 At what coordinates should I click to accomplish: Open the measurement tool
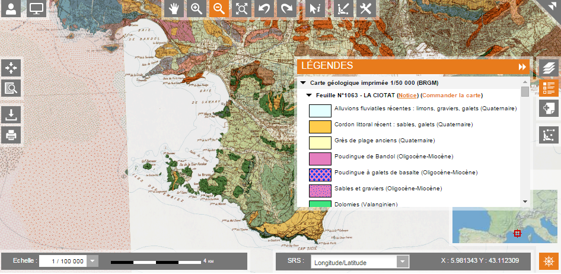pos(342,9)
